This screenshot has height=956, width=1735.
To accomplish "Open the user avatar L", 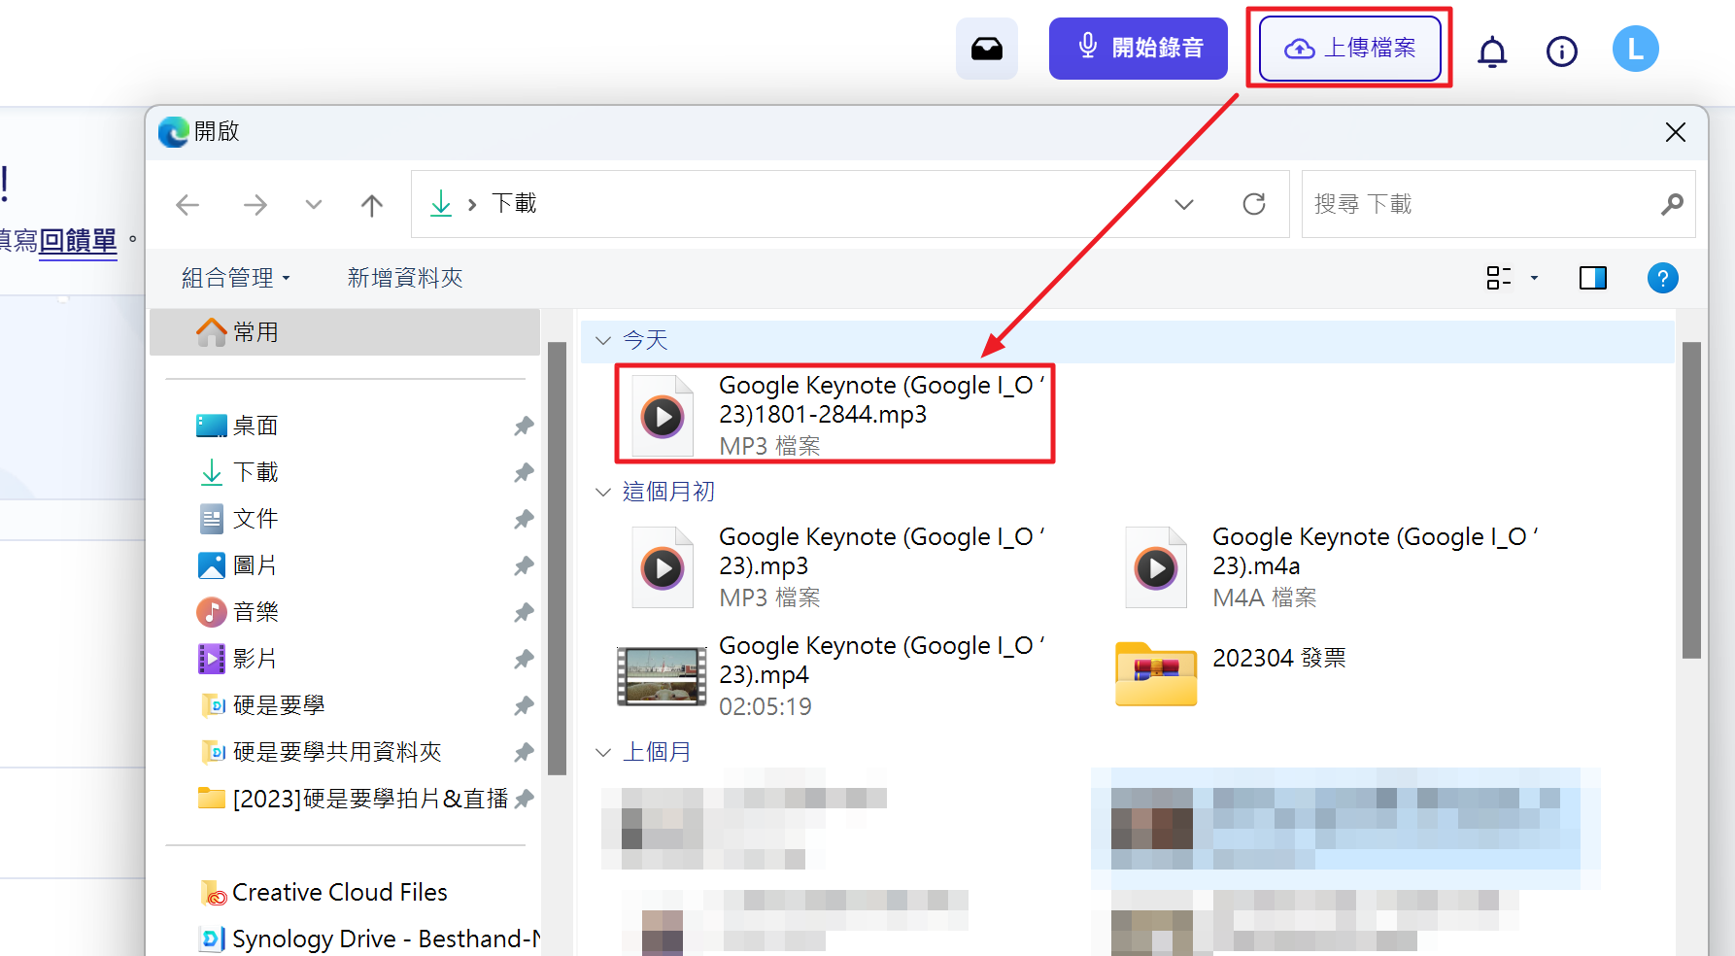I will point(1635,50).
